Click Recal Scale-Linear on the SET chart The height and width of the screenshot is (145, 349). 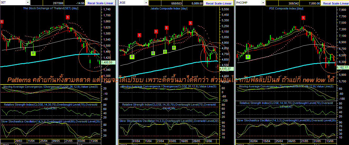[x=100, y=3]
